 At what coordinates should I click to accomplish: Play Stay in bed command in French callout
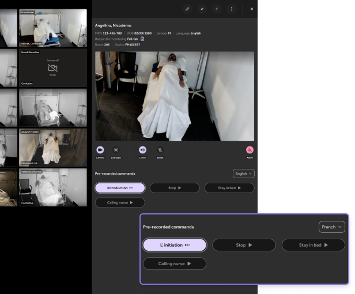coord(314,245)
